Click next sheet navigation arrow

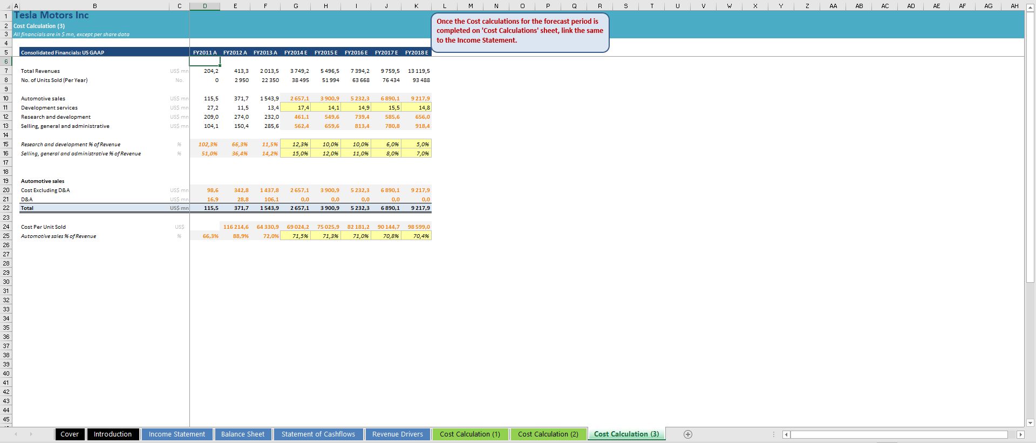31,434
